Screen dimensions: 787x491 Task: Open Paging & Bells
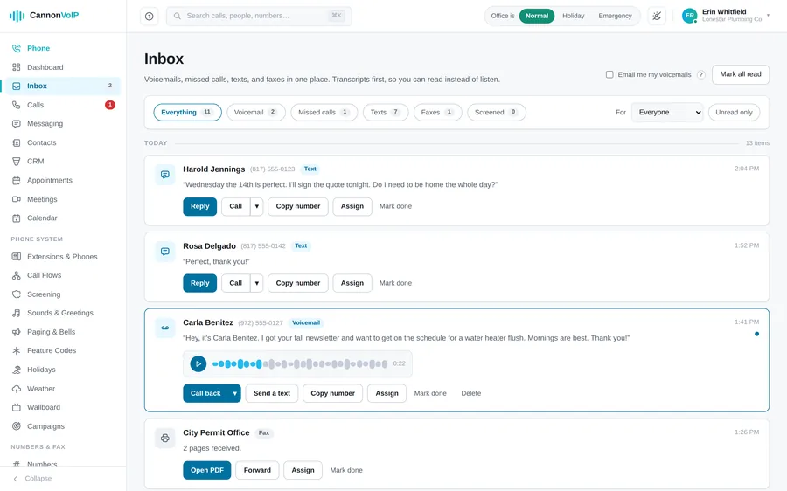coord(63,332)
